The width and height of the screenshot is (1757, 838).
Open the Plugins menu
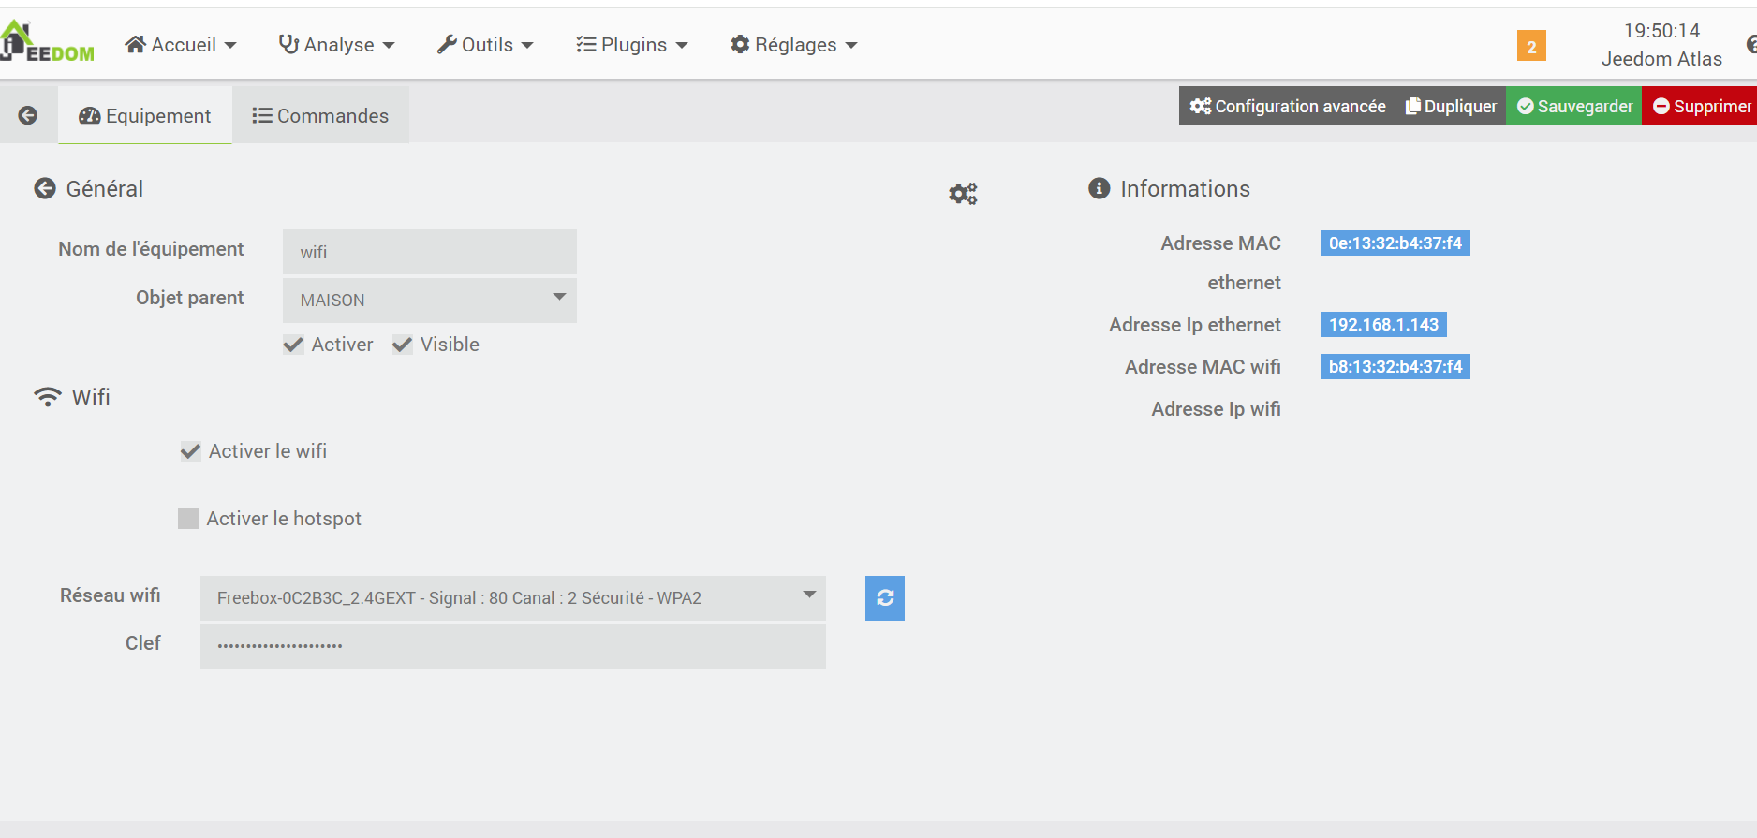pyautogui.click(x=632, y=45)
